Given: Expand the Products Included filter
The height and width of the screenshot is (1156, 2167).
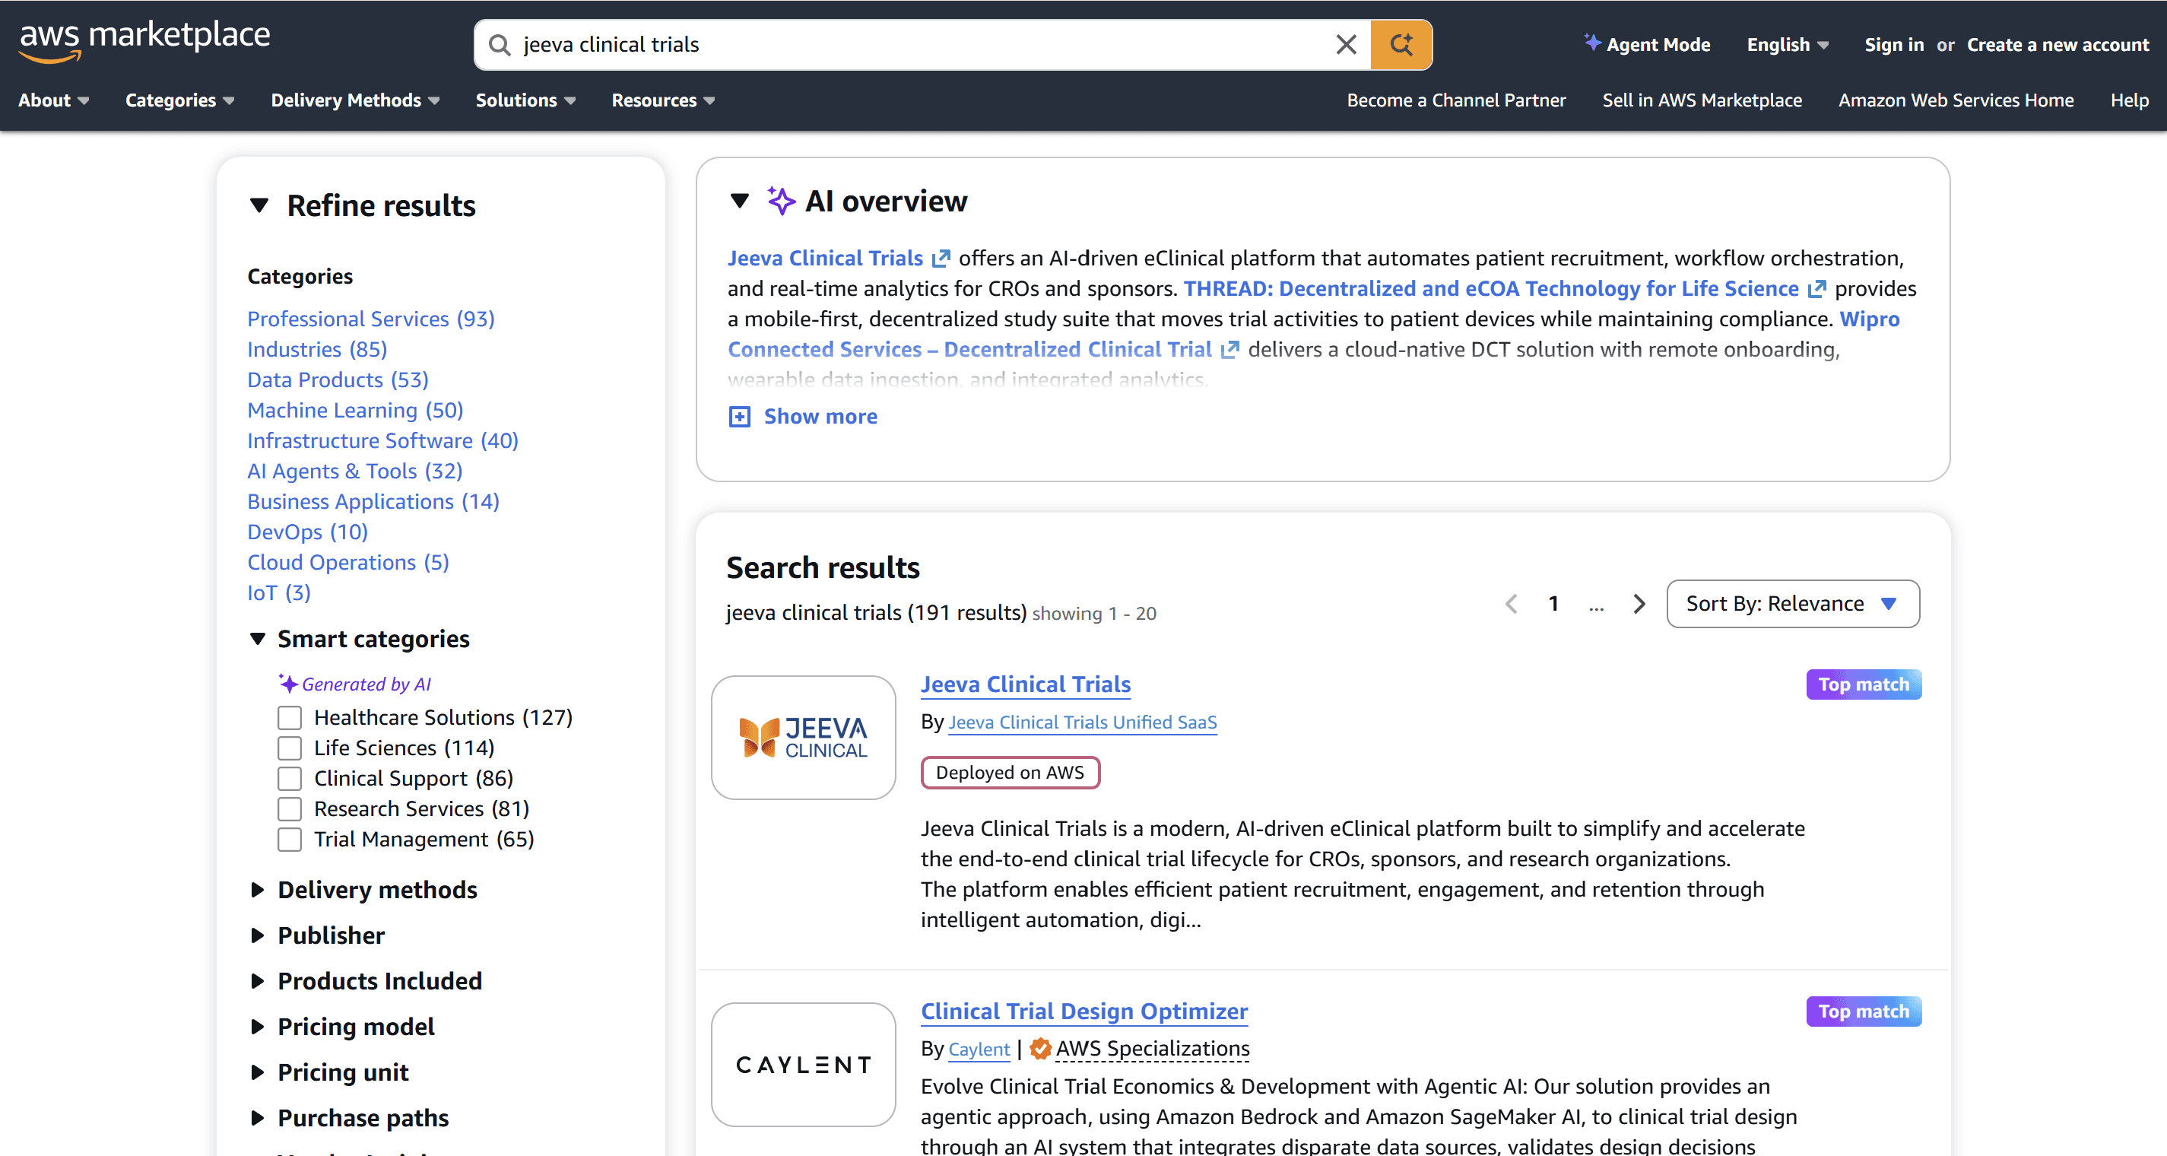Looking at the screenshot, I should 258,981.
